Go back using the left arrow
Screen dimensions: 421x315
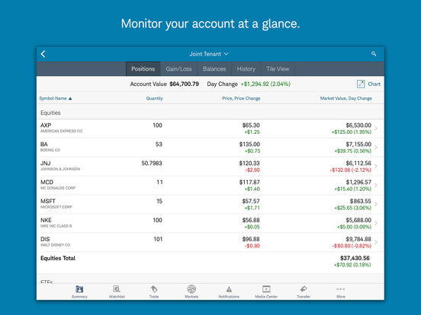[x=43, y=54]
